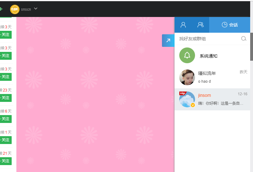Click the chat panel vertical scrollbar
The image size is (253, 172).
(x=251, y=47)
